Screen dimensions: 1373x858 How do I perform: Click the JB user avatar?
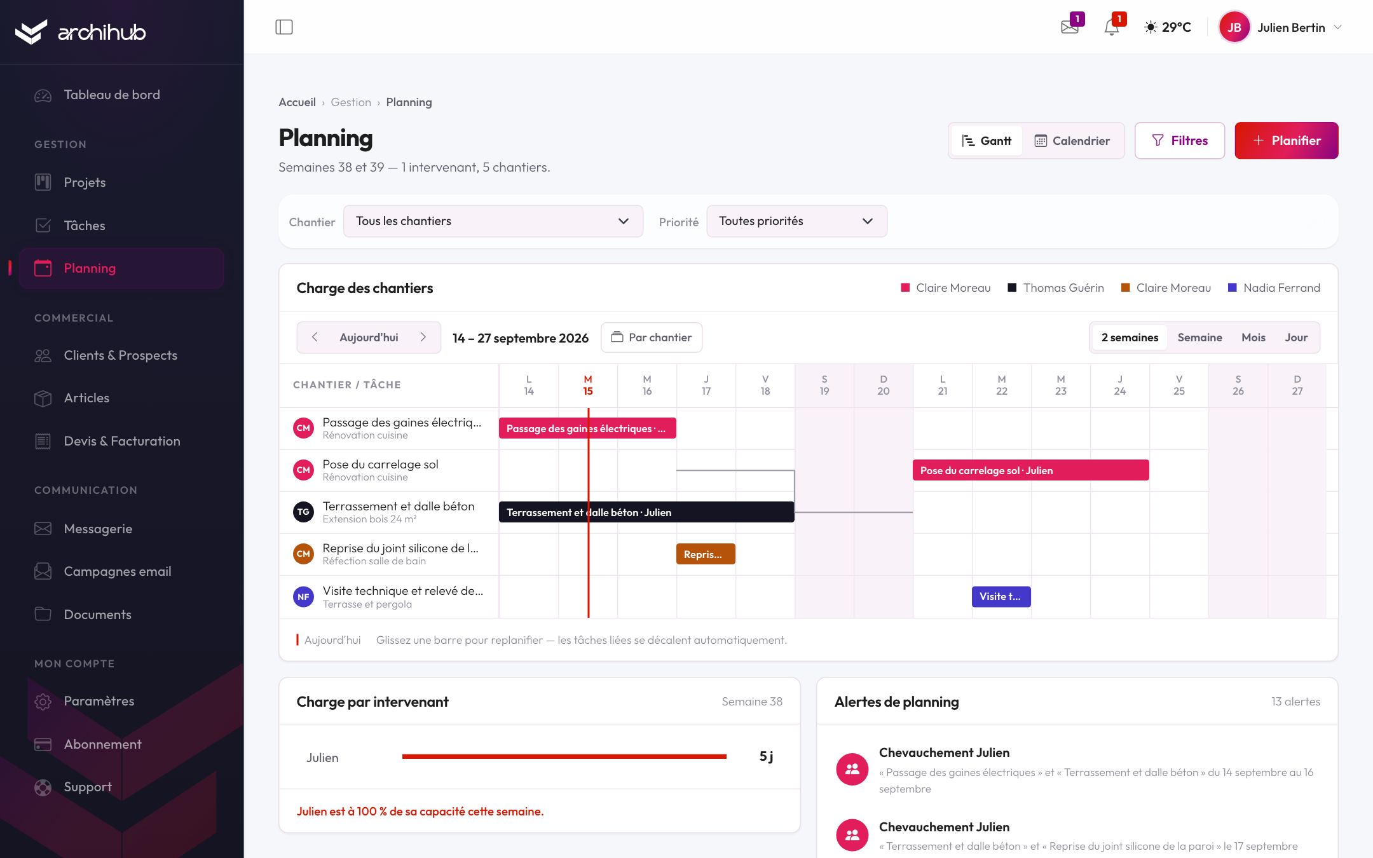pos(1234,27)
